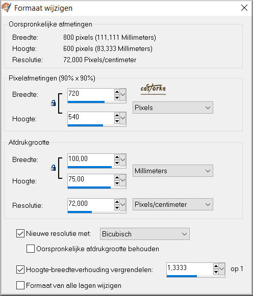Image resolution: width=253 pixels, height=296 pixels.
Task: Click the pixel dimensions lock icon
Action: tap(53, 103)
